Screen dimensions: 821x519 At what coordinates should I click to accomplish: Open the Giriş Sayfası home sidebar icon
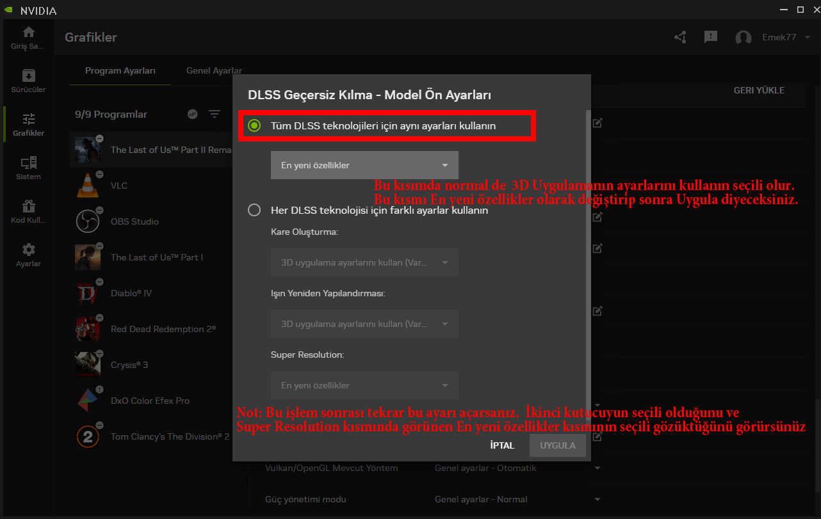point(28,38)
